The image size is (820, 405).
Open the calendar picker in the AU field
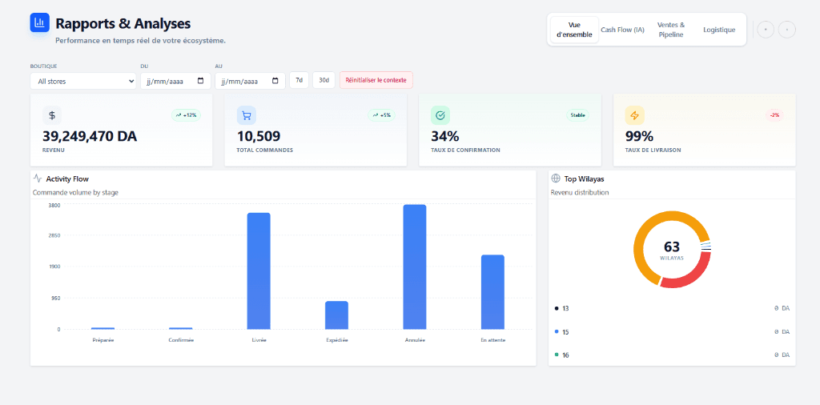coord(275,81)
